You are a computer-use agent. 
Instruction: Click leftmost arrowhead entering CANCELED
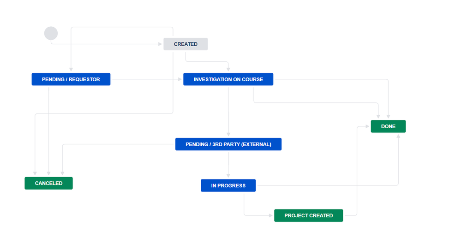(35, 174)
